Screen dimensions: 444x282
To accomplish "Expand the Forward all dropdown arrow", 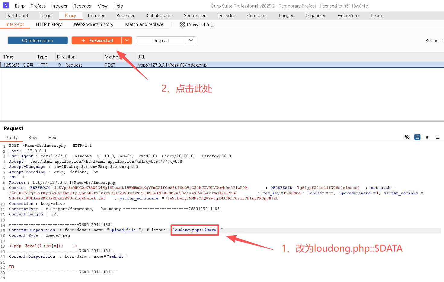I will 127,40.
